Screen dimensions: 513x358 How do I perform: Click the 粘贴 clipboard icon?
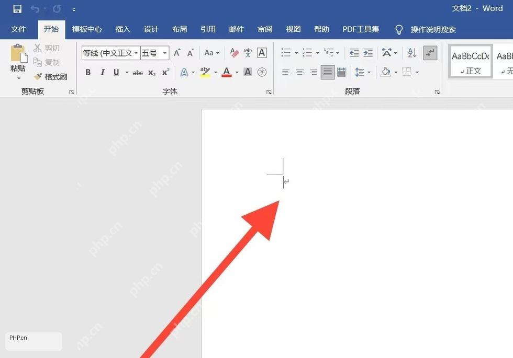tap(18, 53)
